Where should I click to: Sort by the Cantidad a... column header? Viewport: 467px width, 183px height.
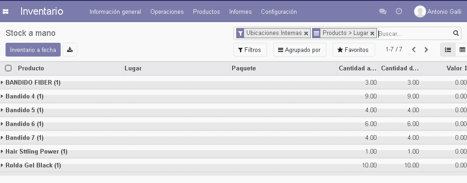click(358, 68)
